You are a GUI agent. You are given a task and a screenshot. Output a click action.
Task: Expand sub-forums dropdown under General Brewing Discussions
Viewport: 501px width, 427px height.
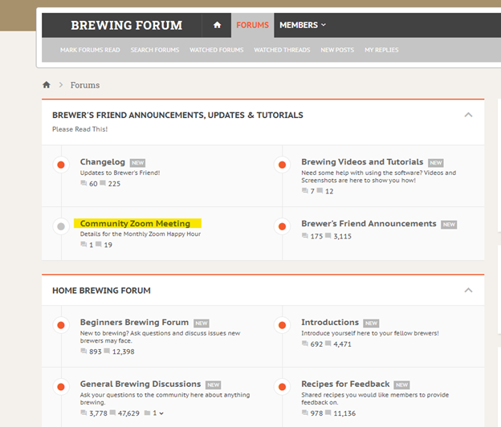tap(157, 413)
